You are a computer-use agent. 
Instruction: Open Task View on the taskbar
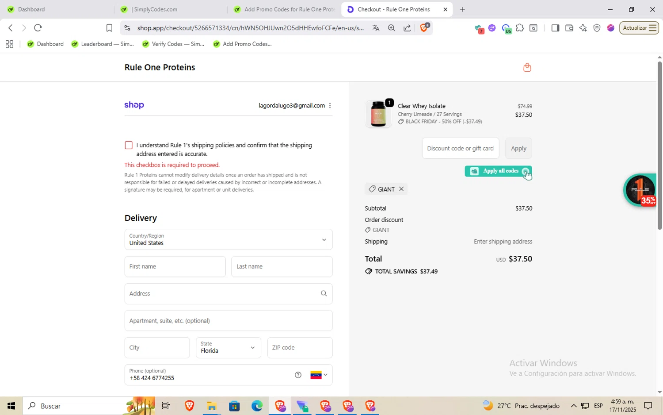pyautogui.click(x=166, y=406)
